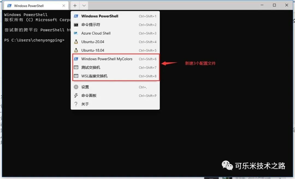Click the Azure Cloud Shell icon
The width and height of the screenshot is (295, 179).
click(x=76, y=33)
